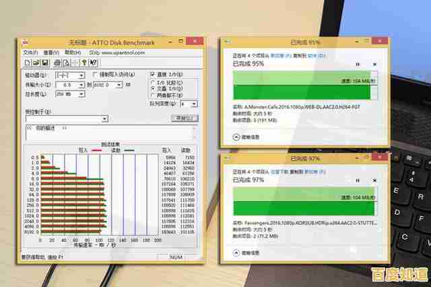
Task: Click the description box scrollbar in ATTO
Action: pyautogui.click(x=195, y=133)
